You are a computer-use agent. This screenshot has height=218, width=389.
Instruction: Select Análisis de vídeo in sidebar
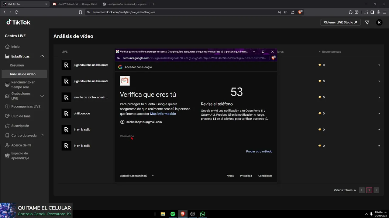tap(24, 74)
